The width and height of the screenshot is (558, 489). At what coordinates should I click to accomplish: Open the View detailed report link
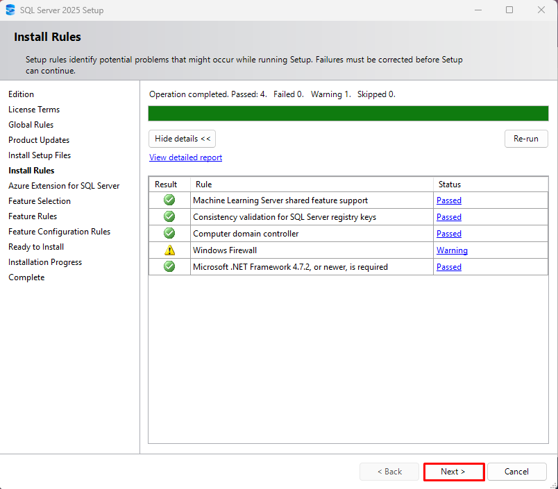[185, 157]
